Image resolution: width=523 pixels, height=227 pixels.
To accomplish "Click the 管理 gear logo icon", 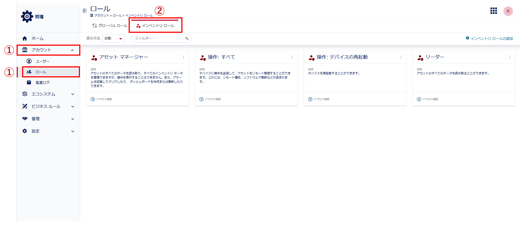I will (x=27, y=17).
